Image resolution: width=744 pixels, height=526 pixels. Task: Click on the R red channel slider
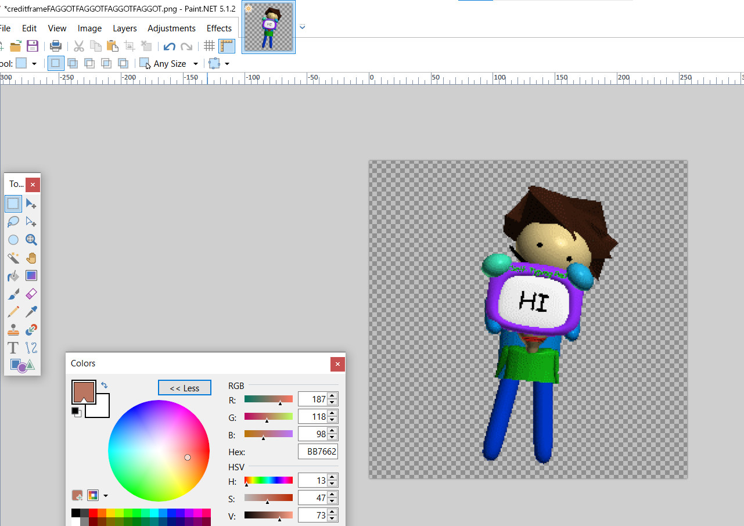[x=268, y=399]
